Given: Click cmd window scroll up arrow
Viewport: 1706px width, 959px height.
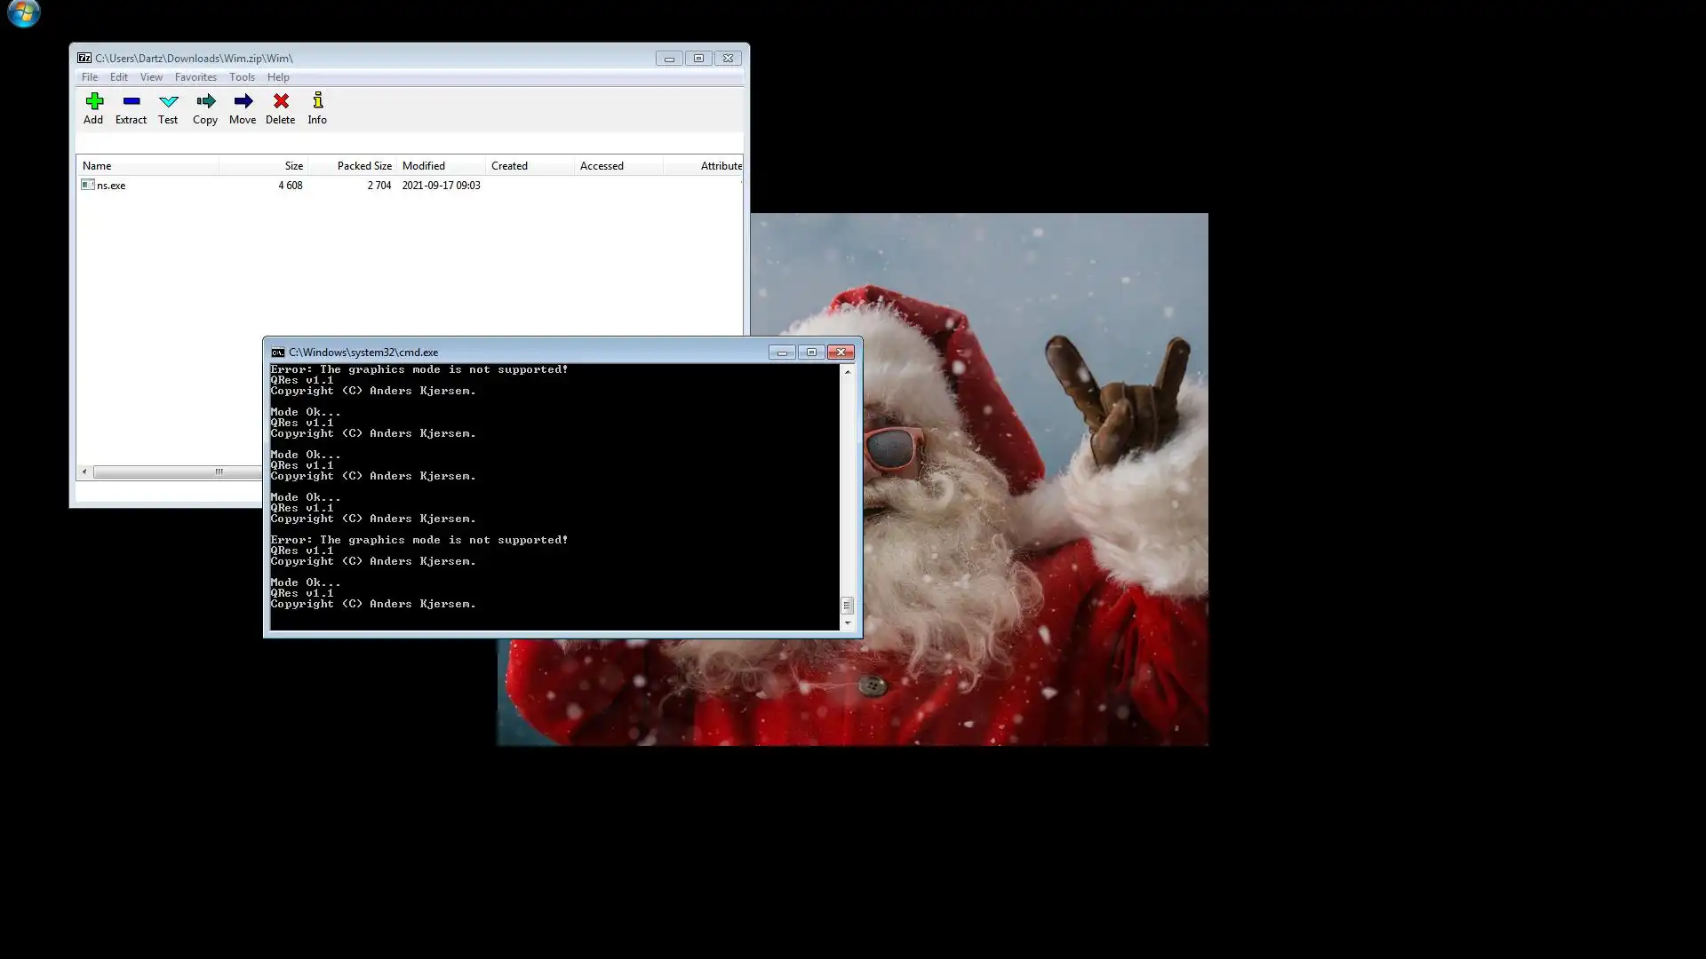Looking at the screenshot, I should click(848, 371).
